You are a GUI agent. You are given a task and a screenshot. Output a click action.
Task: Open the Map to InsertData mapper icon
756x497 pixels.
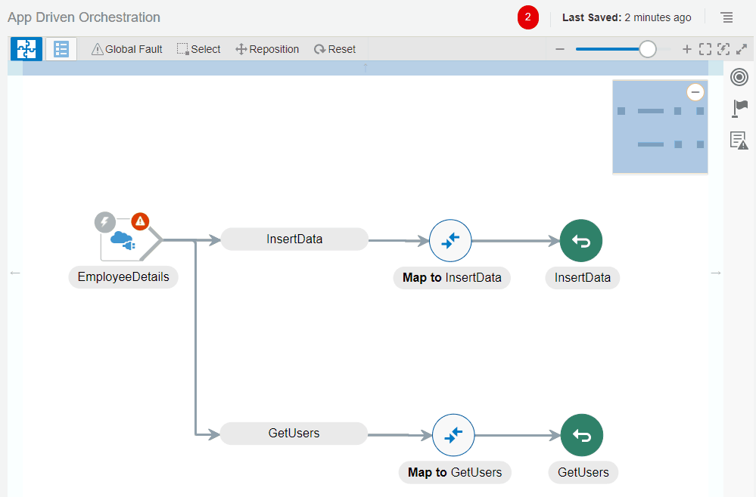pos(450,240)
